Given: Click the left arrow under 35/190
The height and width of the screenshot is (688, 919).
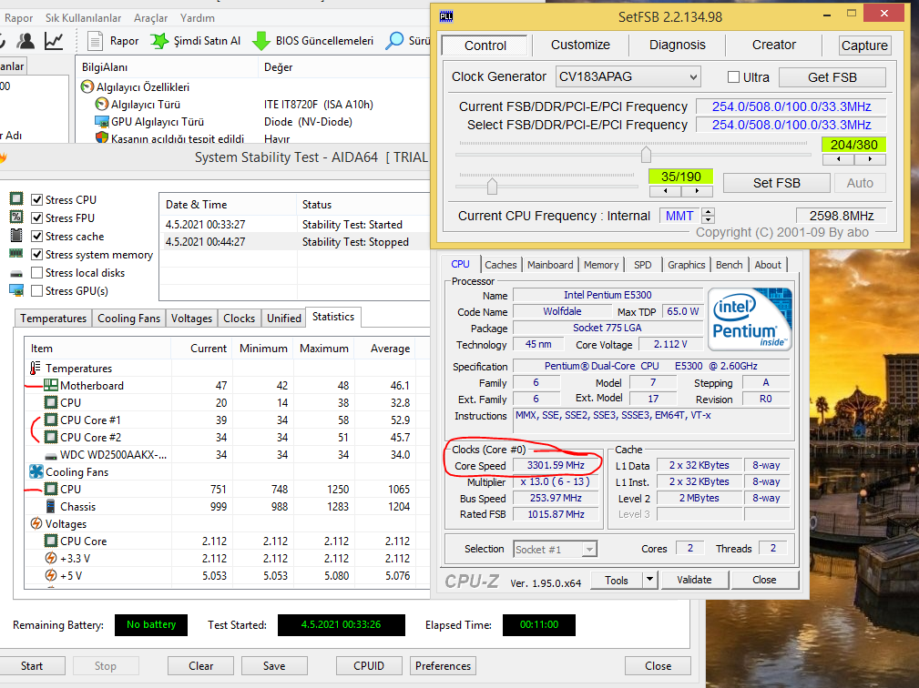Looking at the screenshot, I should [x=665, y=191].
